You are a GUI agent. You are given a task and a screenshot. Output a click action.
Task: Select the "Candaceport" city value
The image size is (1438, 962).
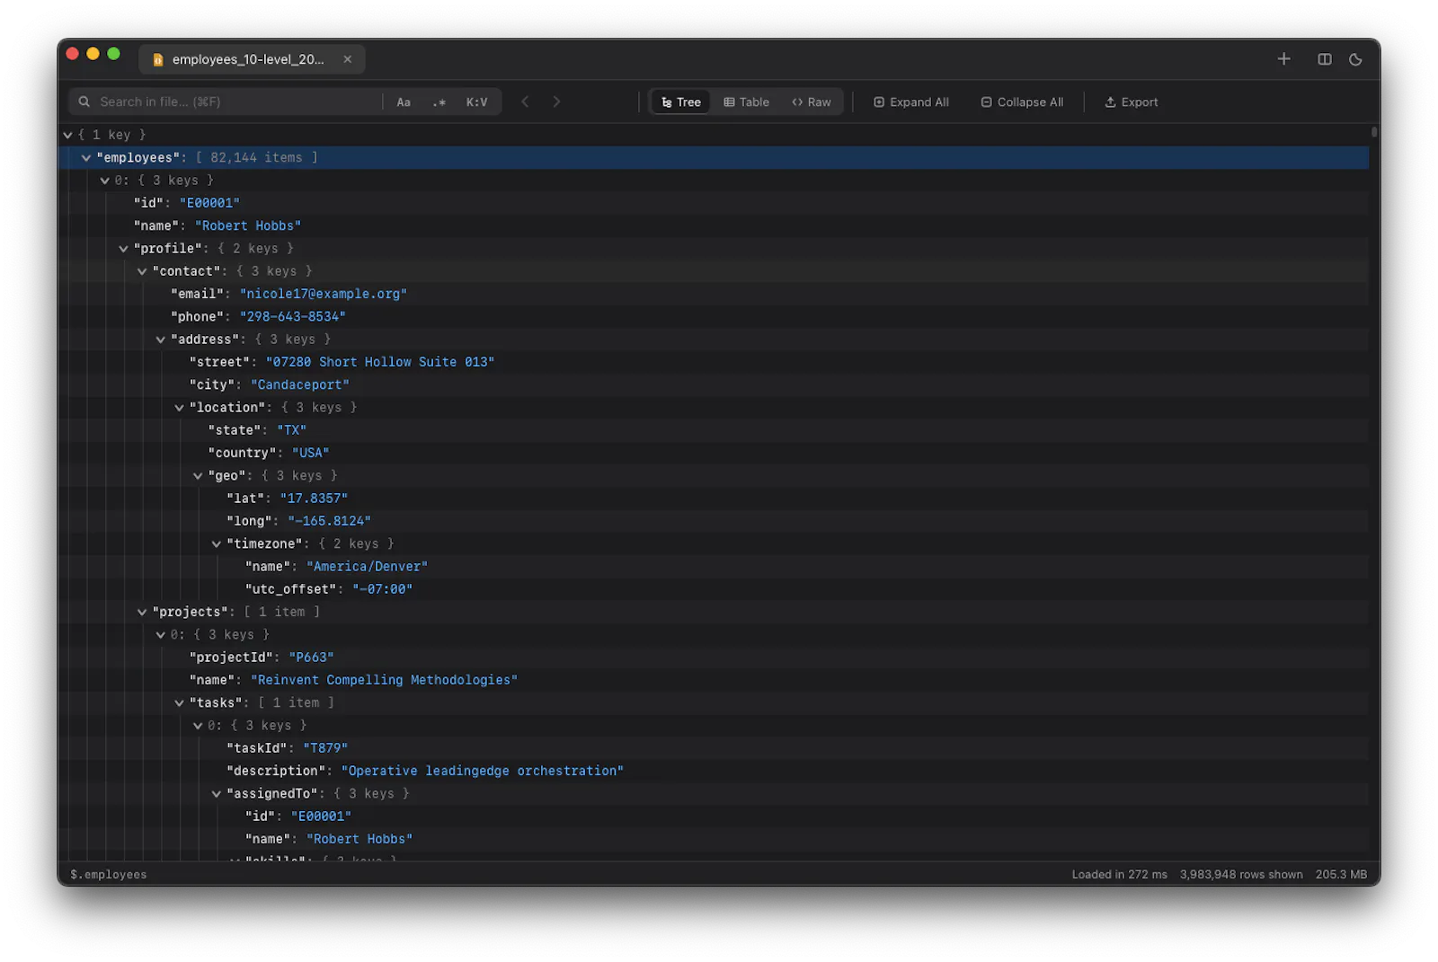pos(300,384)
